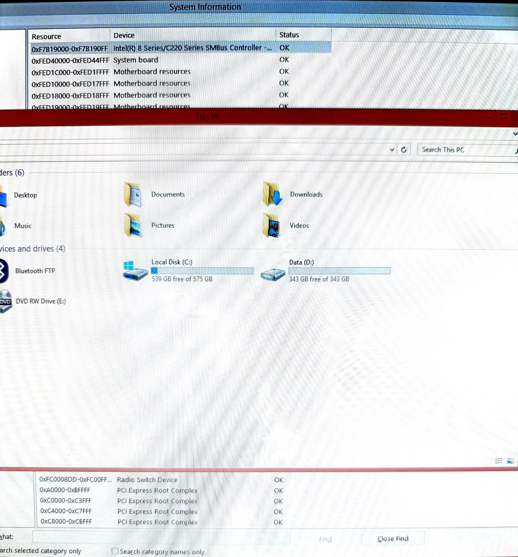Screen dimensions: 518x557
Task: Open the Pictures folder icon
Action: click(x=133, y=226)
